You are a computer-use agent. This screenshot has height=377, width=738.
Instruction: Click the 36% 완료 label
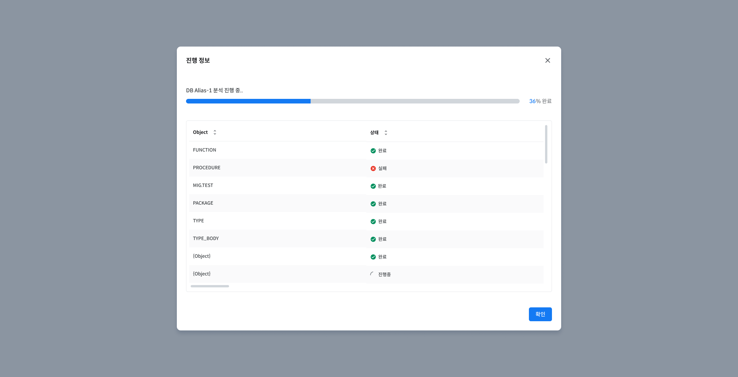[x=540, y=101]
